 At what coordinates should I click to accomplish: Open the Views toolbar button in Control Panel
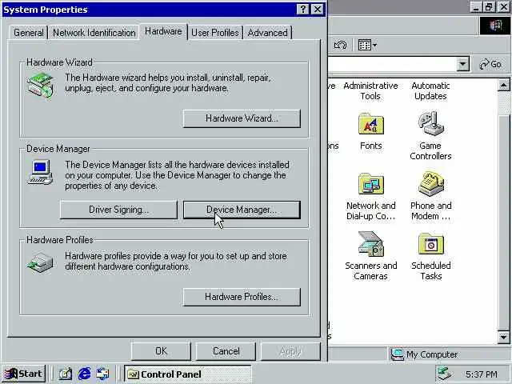coord(367,45)
